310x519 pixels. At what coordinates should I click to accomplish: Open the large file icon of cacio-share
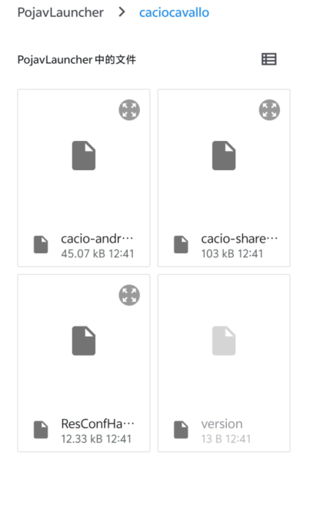(x=224, y=156)
